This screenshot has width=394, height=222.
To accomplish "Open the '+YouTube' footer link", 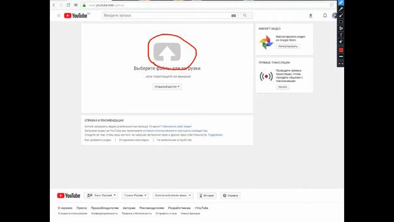I will (201, 208).
